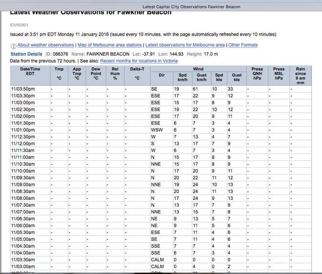
Task: Click station name FAWKNER BEACON
Action: pos(108,54)
